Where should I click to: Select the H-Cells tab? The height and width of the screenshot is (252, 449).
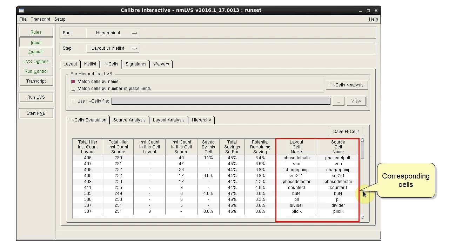click(110, 64)
